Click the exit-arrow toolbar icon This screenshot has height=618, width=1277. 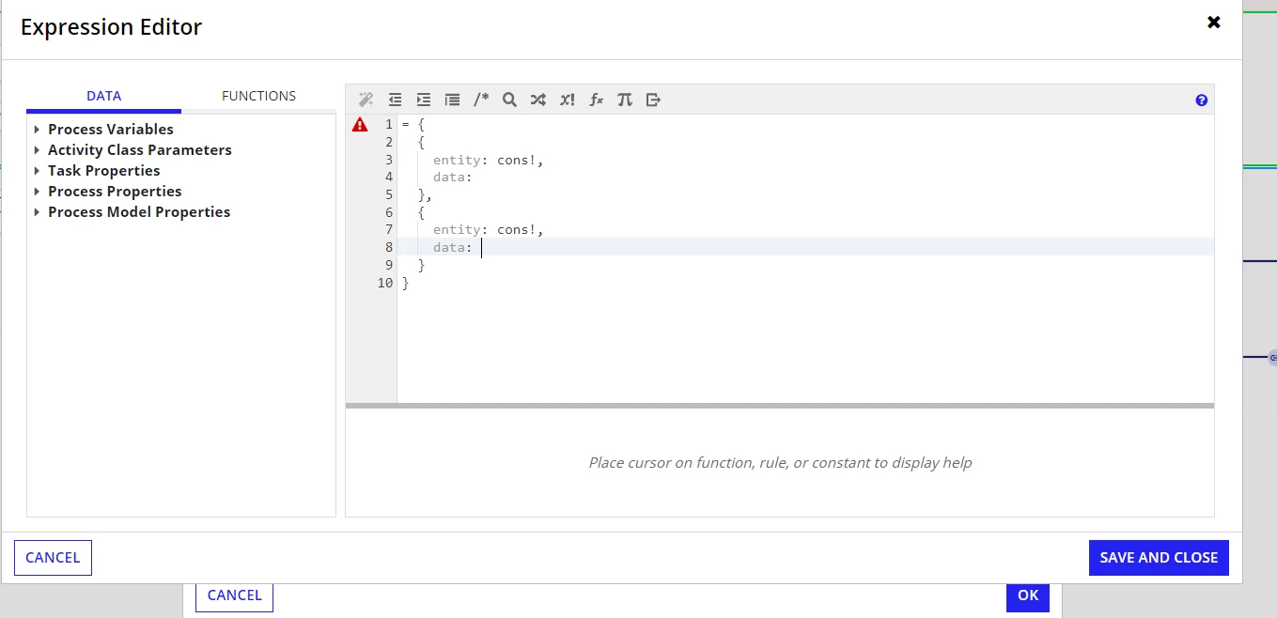tap(654, 100)
